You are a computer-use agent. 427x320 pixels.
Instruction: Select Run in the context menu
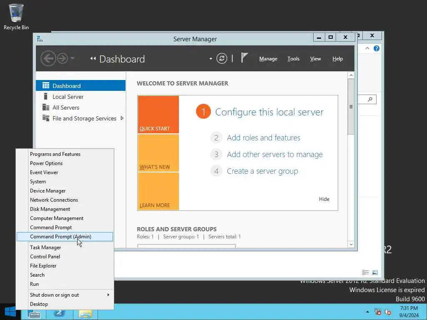click(x=65, y=284)
